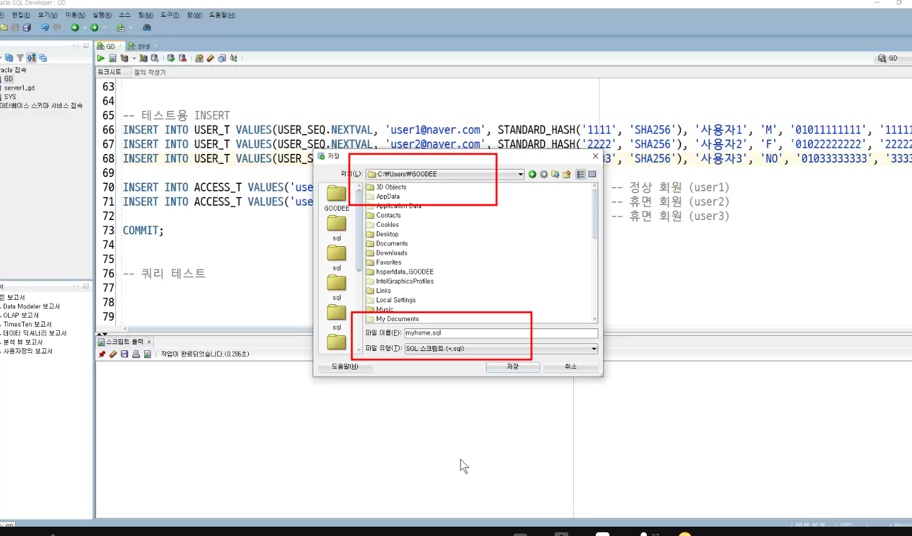Click the Up One Level folder icon in the Save dialog

pyautogui.click(x=555, y=174)
